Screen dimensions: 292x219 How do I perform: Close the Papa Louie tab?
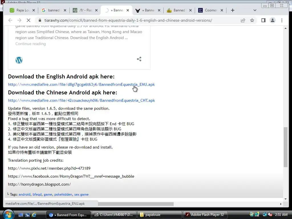(34, 10)
